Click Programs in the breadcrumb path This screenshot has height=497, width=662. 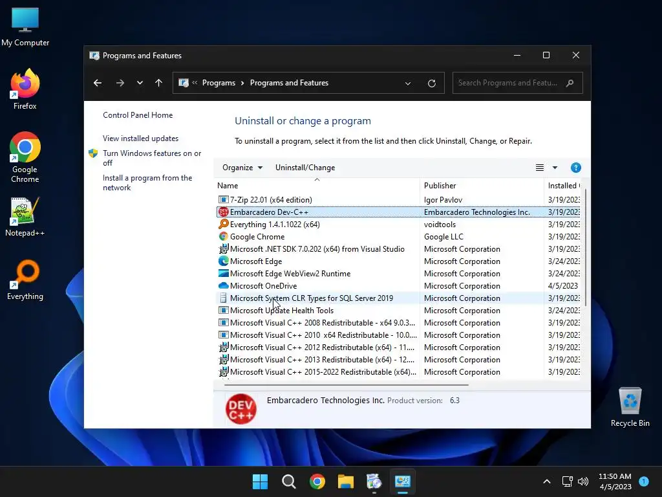pos(219,83)
